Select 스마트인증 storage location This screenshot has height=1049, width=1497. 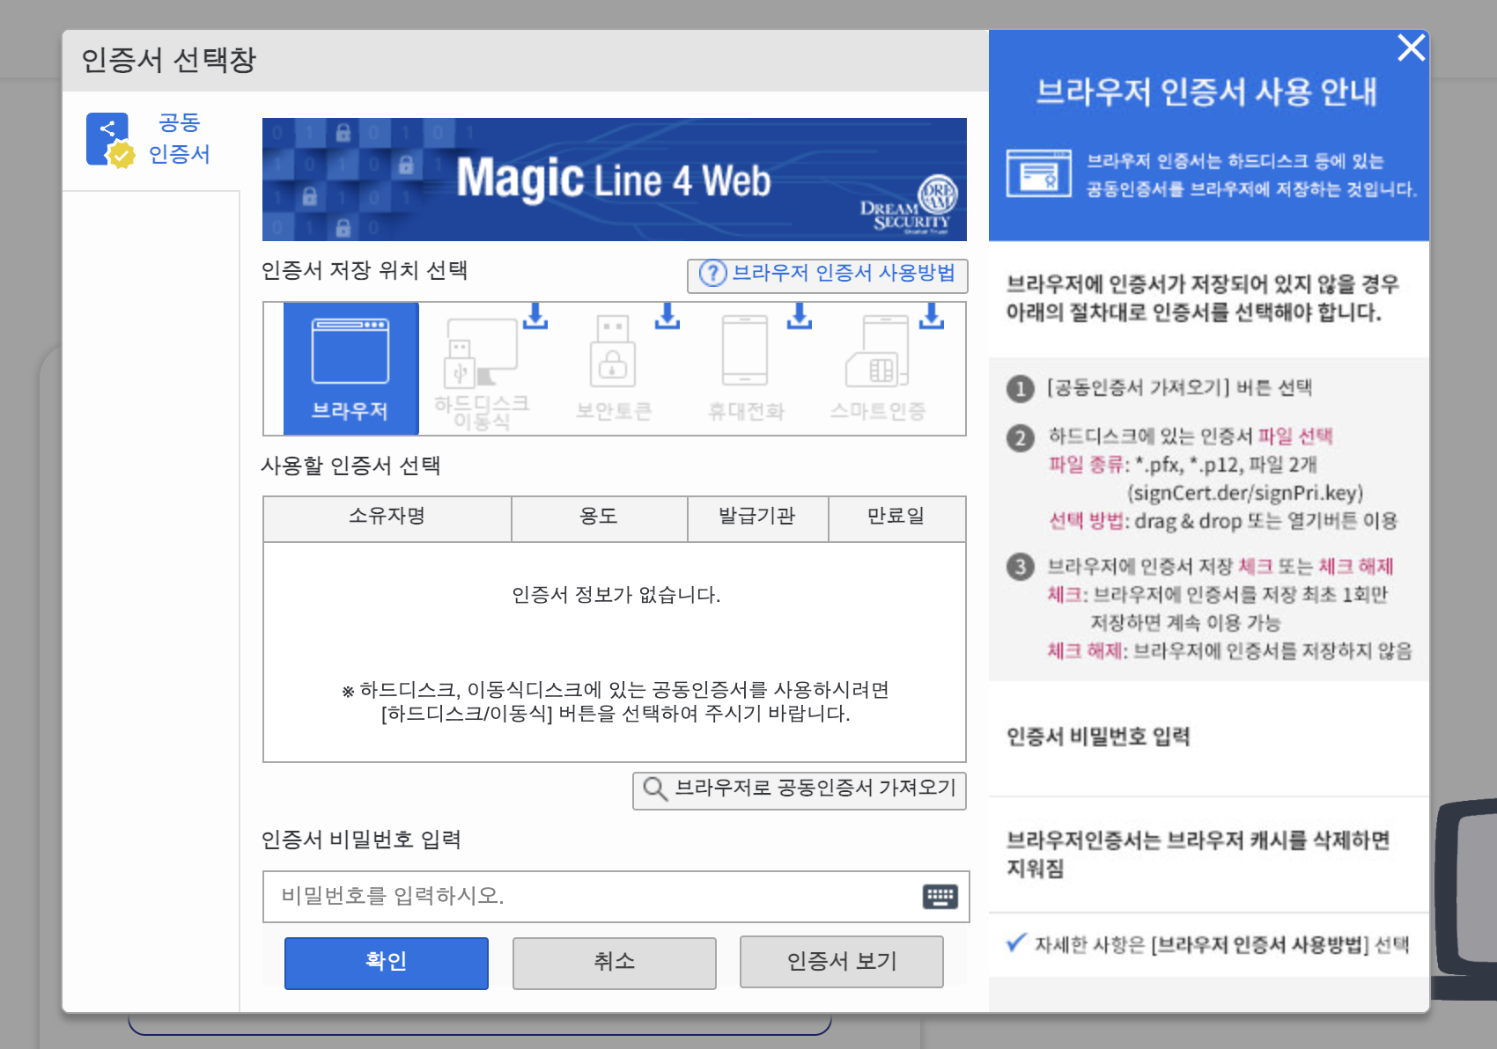tap(878, 369)
